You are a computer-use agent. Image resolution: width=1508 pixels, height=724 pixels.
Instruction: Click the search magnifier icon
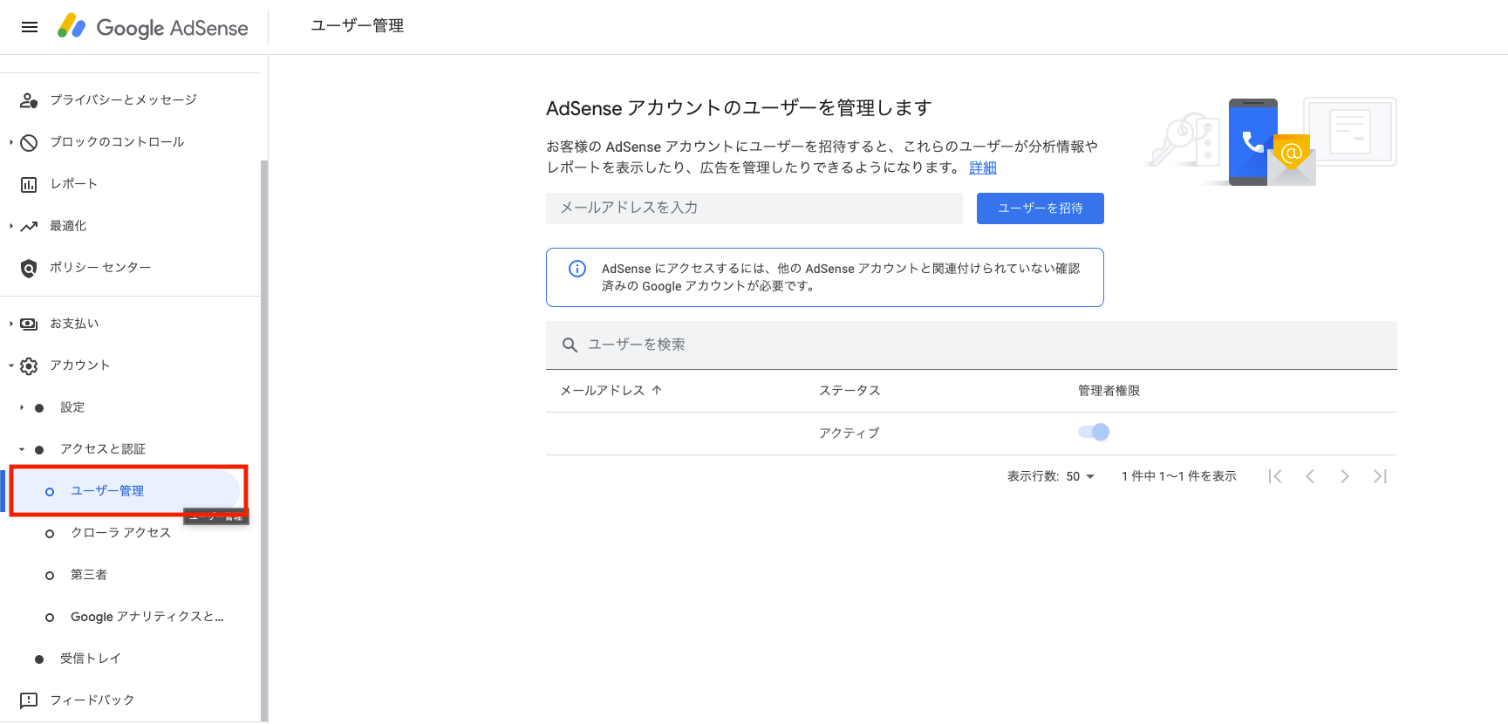point(570,345)
